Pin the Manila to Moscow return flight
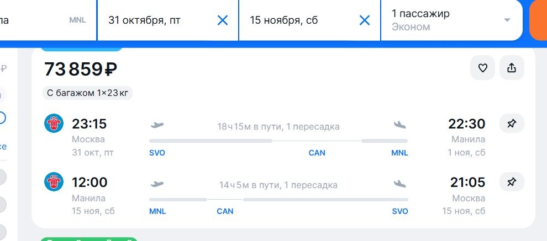 tap(512, 182)
